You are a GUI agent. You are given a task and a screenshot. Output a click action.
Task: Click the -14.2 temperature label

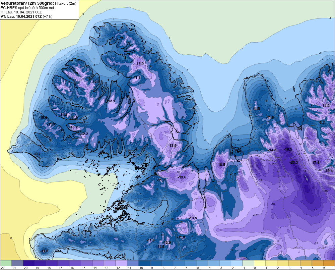coord(325,106)
